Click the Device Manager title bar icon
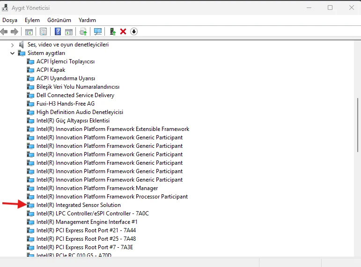361x267 pixels. (x=5, y=8)
